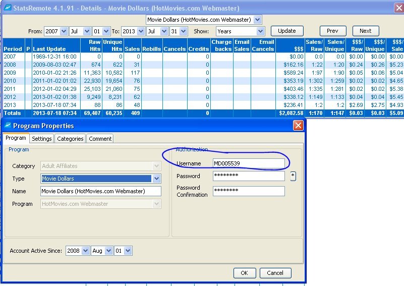This screenshot has width=404, height=286.
Task: Sort by the Last Update column header
Action: pyautogui.click(x=56, y=45)
